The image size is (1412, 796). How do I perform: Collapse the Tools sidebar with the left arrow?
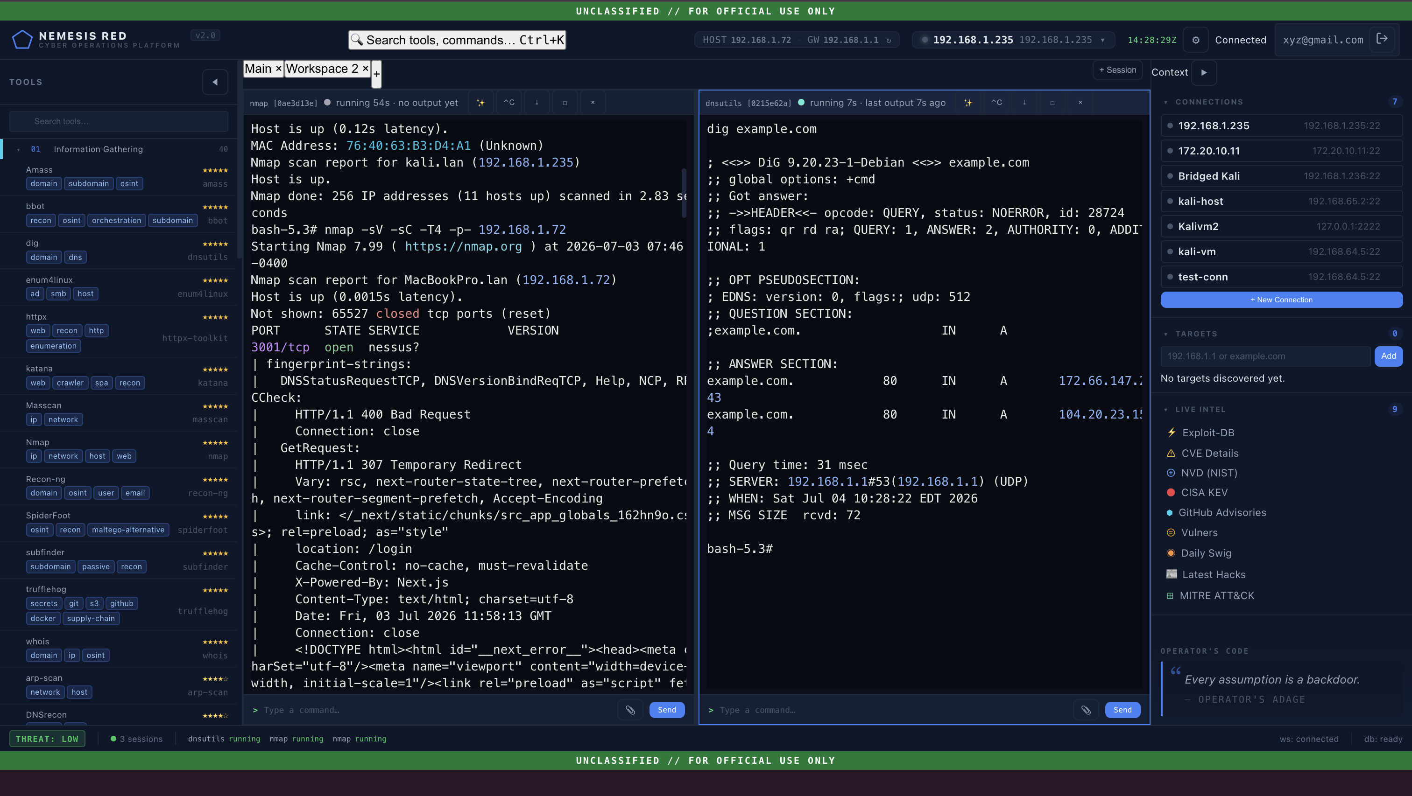tap(215, 82)
